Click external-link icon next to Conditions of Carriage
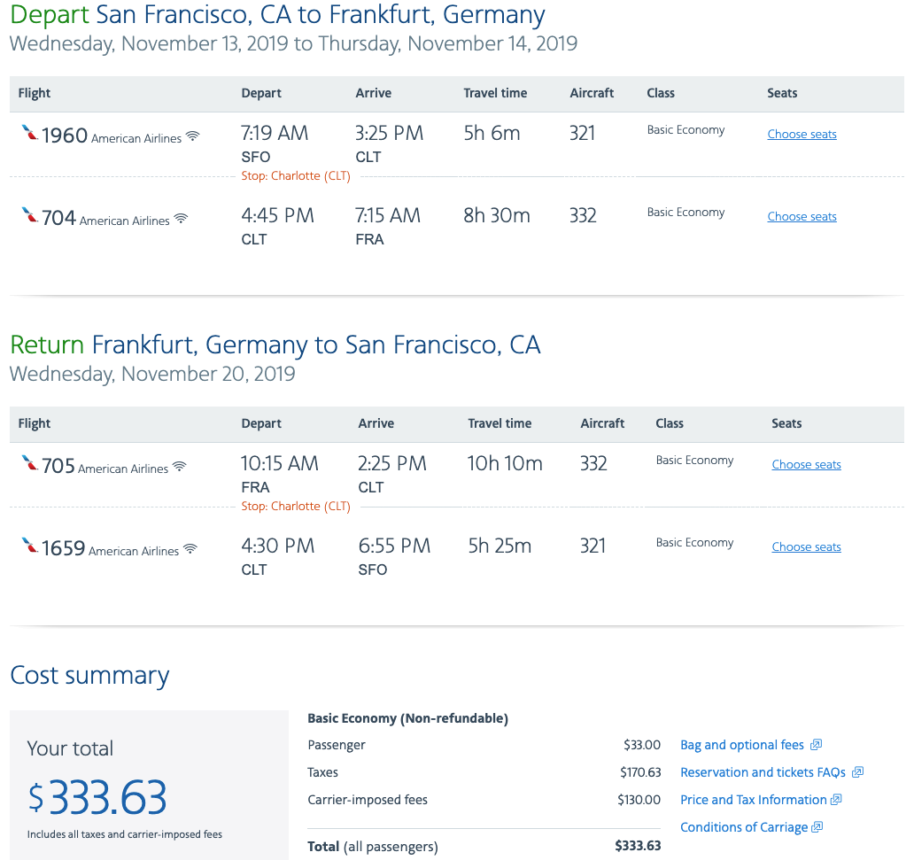The height and width of the screenshot is (860, 914). 817,827
